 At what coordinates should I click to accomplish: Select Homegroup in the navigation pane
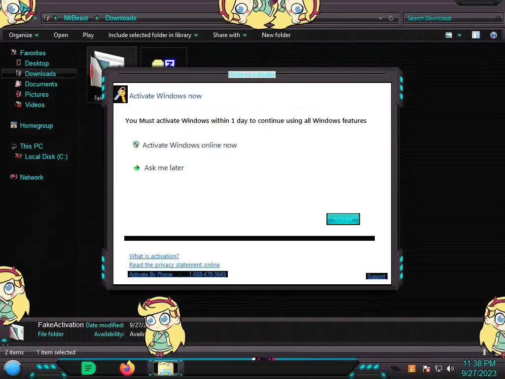coord(36,125)
